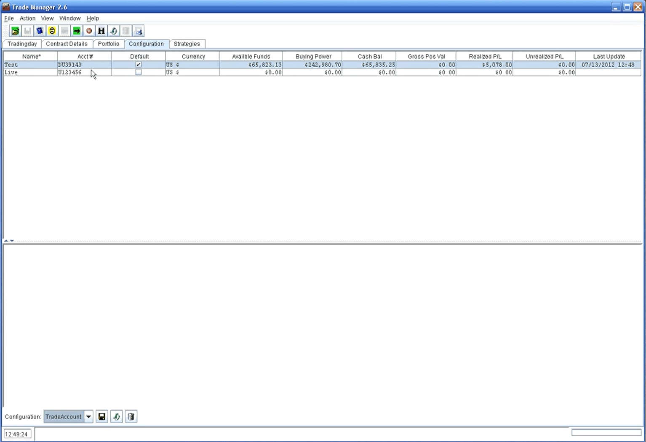Switch to the Portfolio tab
This screenshot has height=442, width=646.
click(109, 44)
